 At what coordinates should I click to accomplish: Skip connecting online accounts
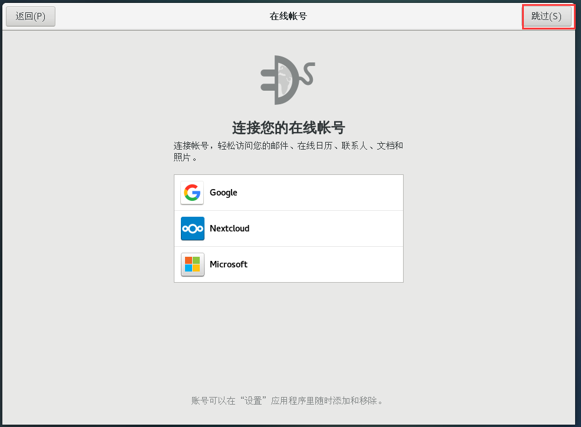[547, 16]
